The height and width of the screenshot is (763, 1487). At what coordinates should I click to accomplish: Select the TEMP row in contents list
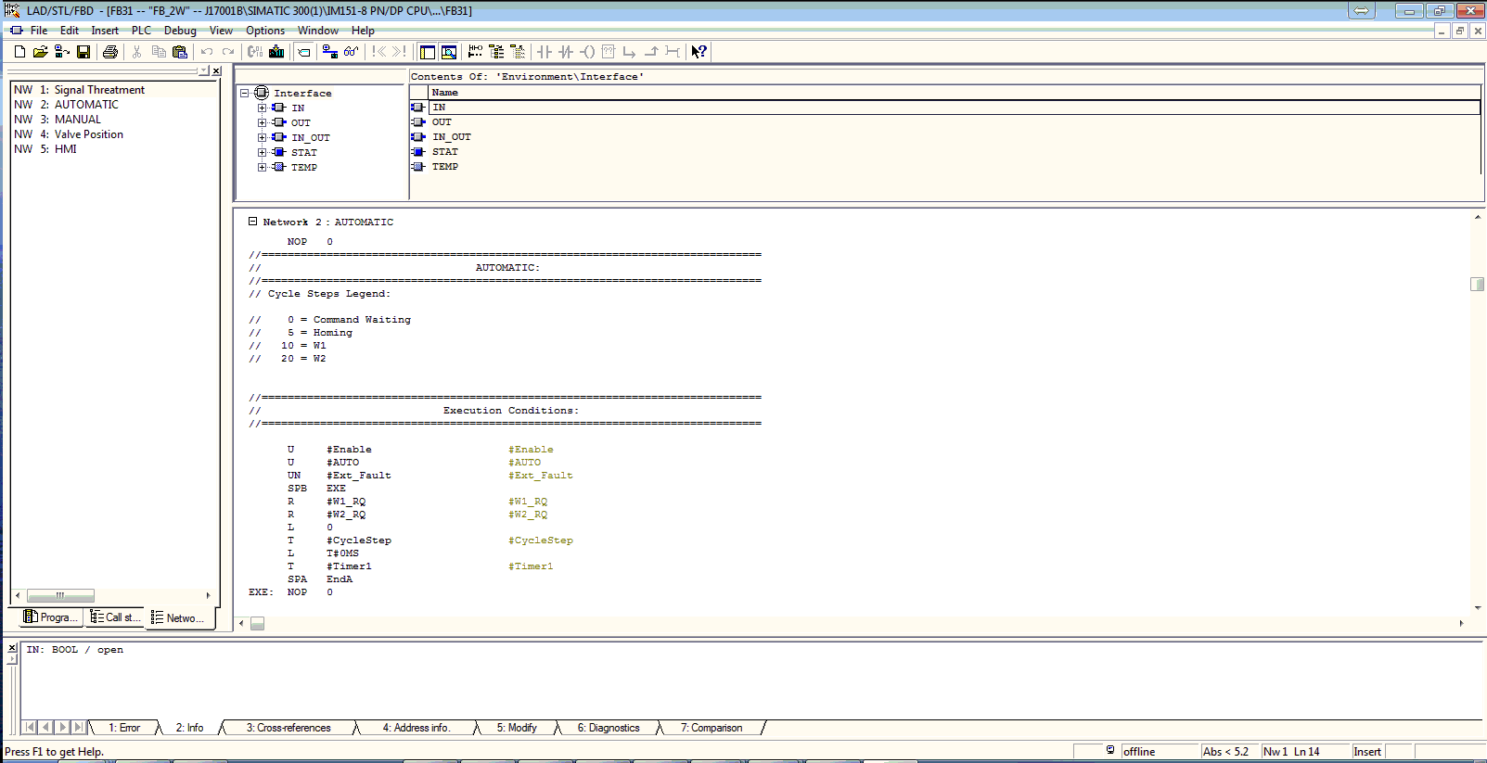click(x=445, y=167)
